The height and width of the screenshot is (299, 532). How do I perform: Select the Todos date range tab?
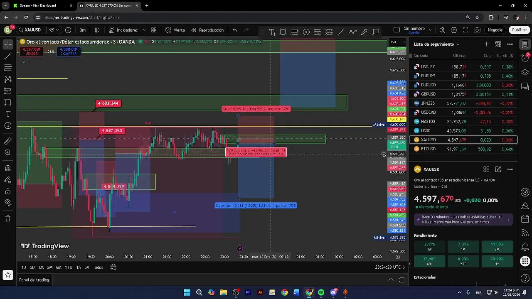pos(98,267)
